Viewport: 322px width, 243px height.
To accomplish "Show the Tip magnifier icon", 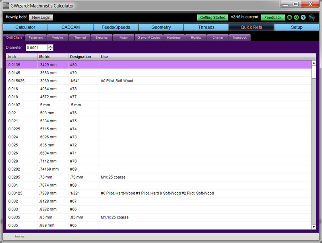I will tap(312, 17).
